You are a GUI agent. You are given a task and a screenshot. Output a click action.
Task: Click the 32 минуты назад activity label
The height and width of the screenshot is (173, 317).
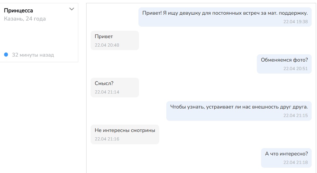tap(33, 55)
